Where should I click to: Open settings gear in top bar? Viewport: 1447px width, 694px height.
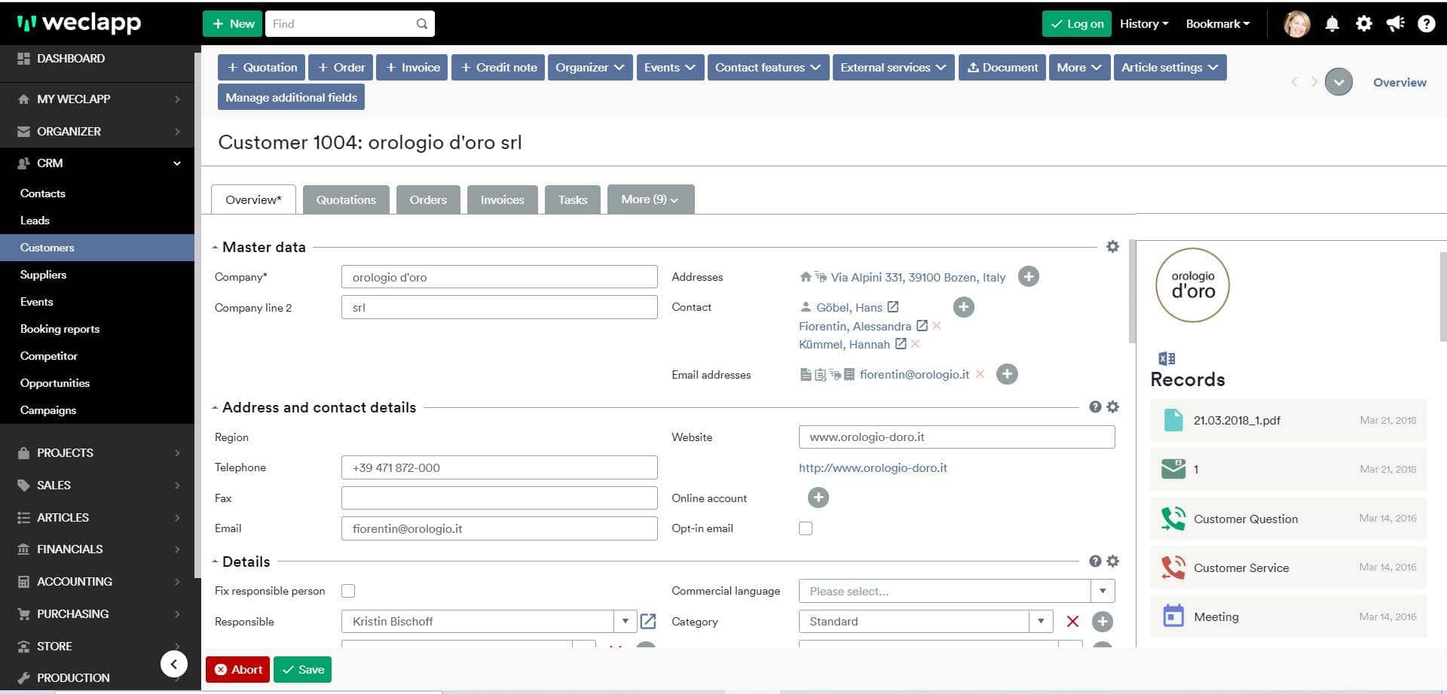(1363, 24)
